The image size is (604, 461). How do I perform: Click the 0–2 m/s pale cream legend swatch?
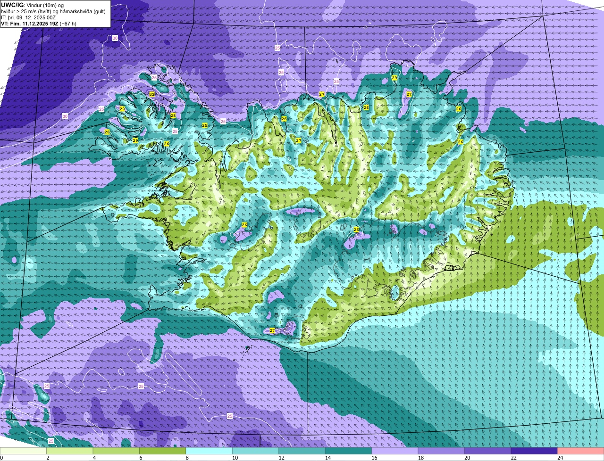coord(24,451)
